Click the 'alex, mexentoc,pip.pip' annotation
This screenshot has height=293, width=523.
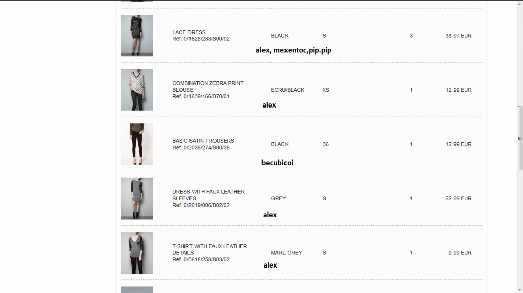click(294, 50)
